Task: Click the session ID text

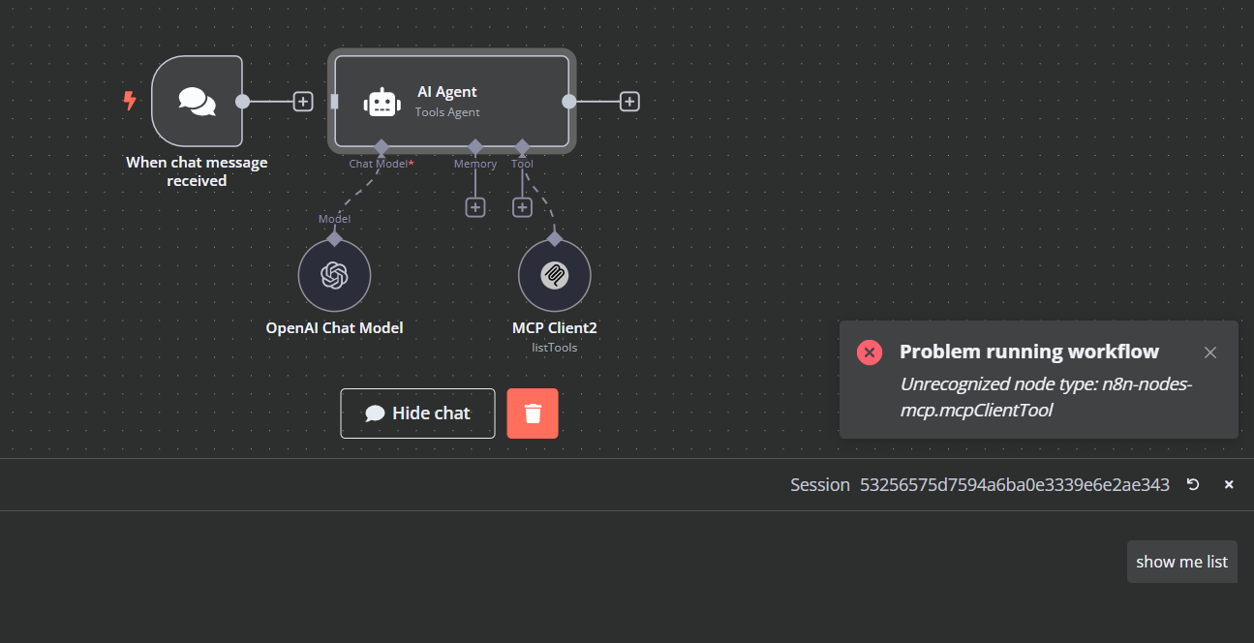Action: click(1014, 484)
